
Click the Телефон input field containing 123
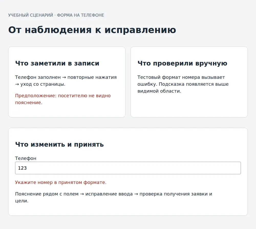pyautogui.click(x=128, y=168)
